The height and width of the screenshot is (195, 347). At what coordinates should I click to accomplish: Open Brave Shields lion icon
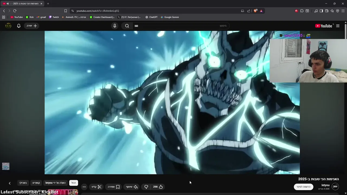[255, 11]
